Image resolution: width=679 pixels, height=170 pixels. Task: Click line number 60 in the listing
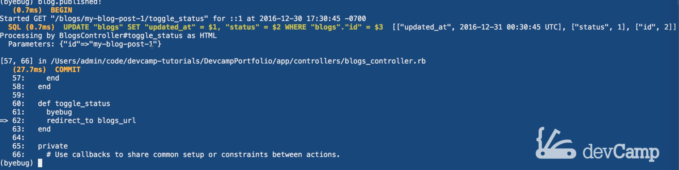18,104
